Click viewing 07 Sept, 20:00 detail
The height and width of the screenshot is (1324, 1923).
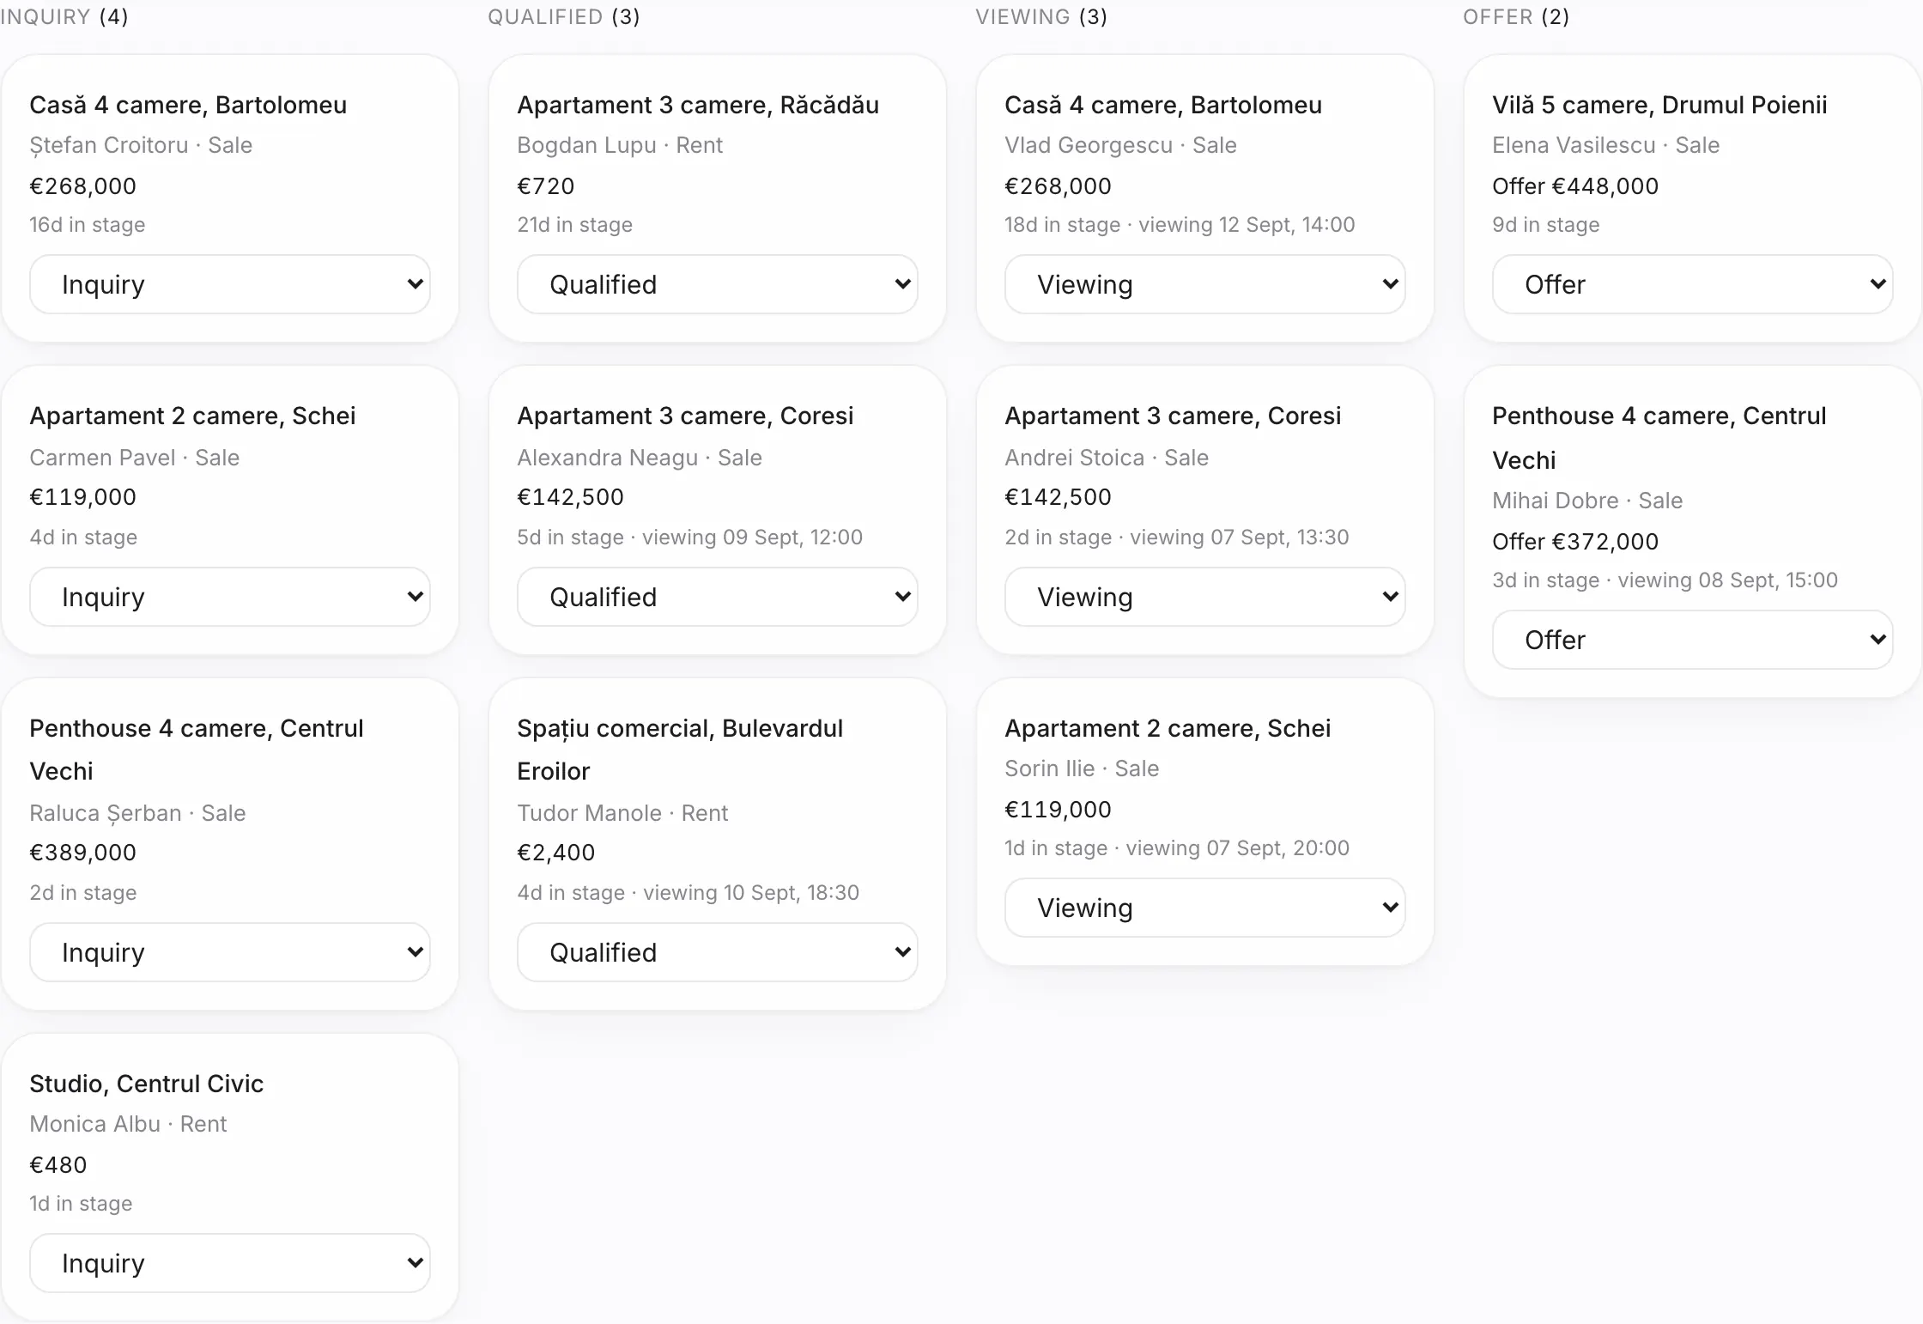tap(1237, 848)
